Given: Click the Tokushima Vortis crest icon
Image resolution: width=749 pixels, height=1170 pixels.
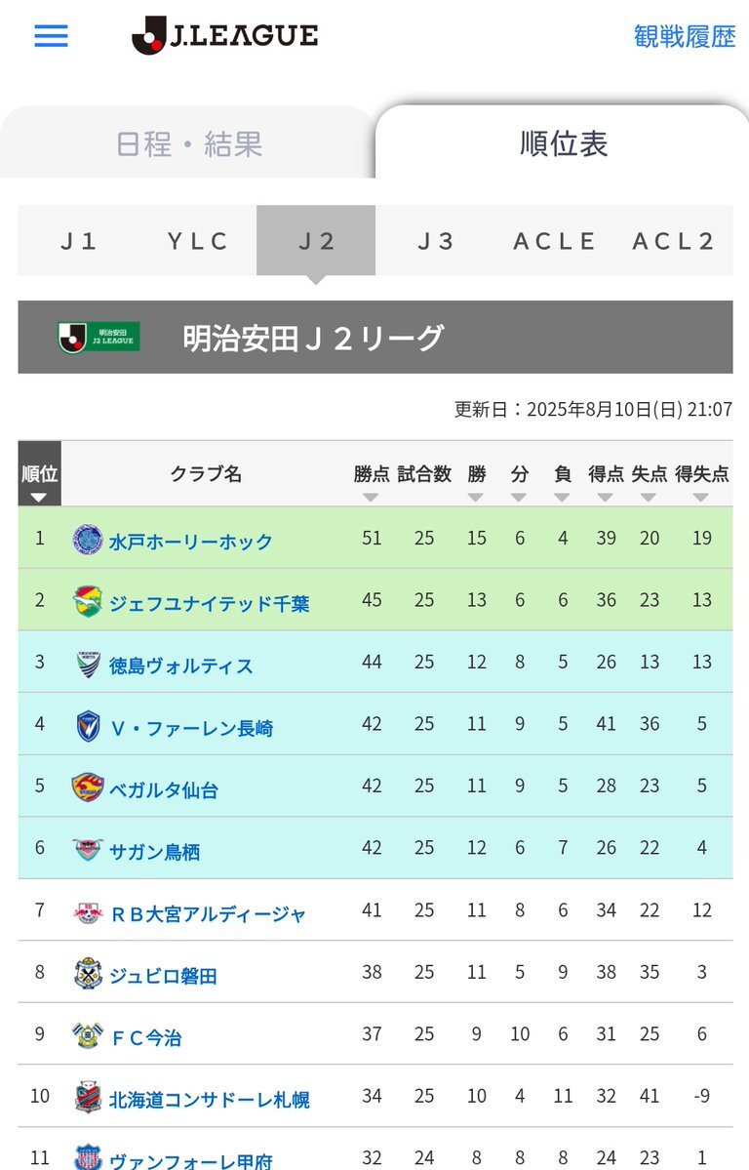Looking at the screenshot, I should pos(87,664).
